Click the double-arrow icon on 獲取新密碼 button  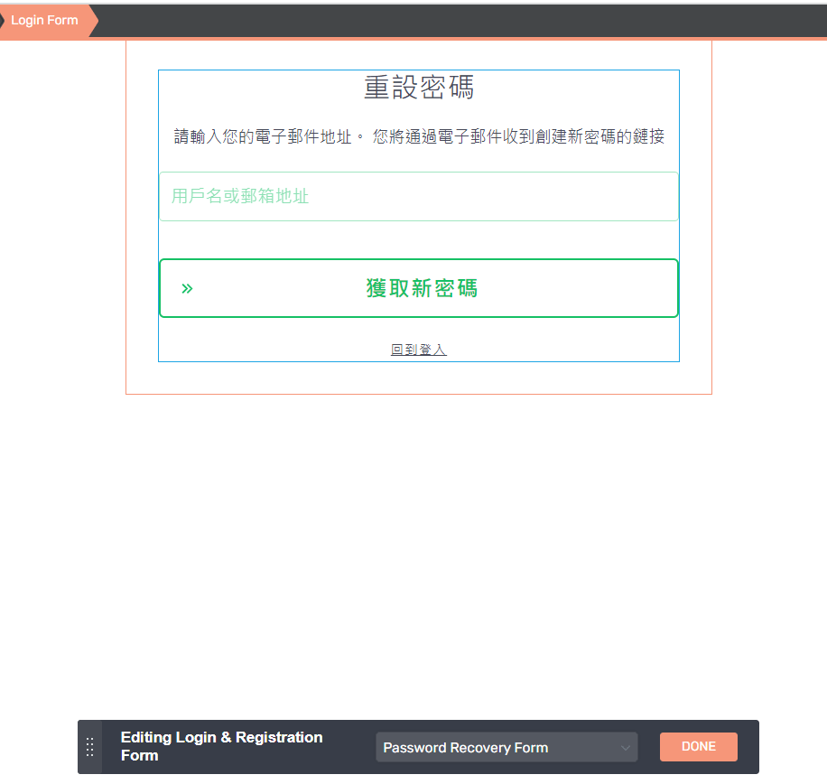point(187,289)
